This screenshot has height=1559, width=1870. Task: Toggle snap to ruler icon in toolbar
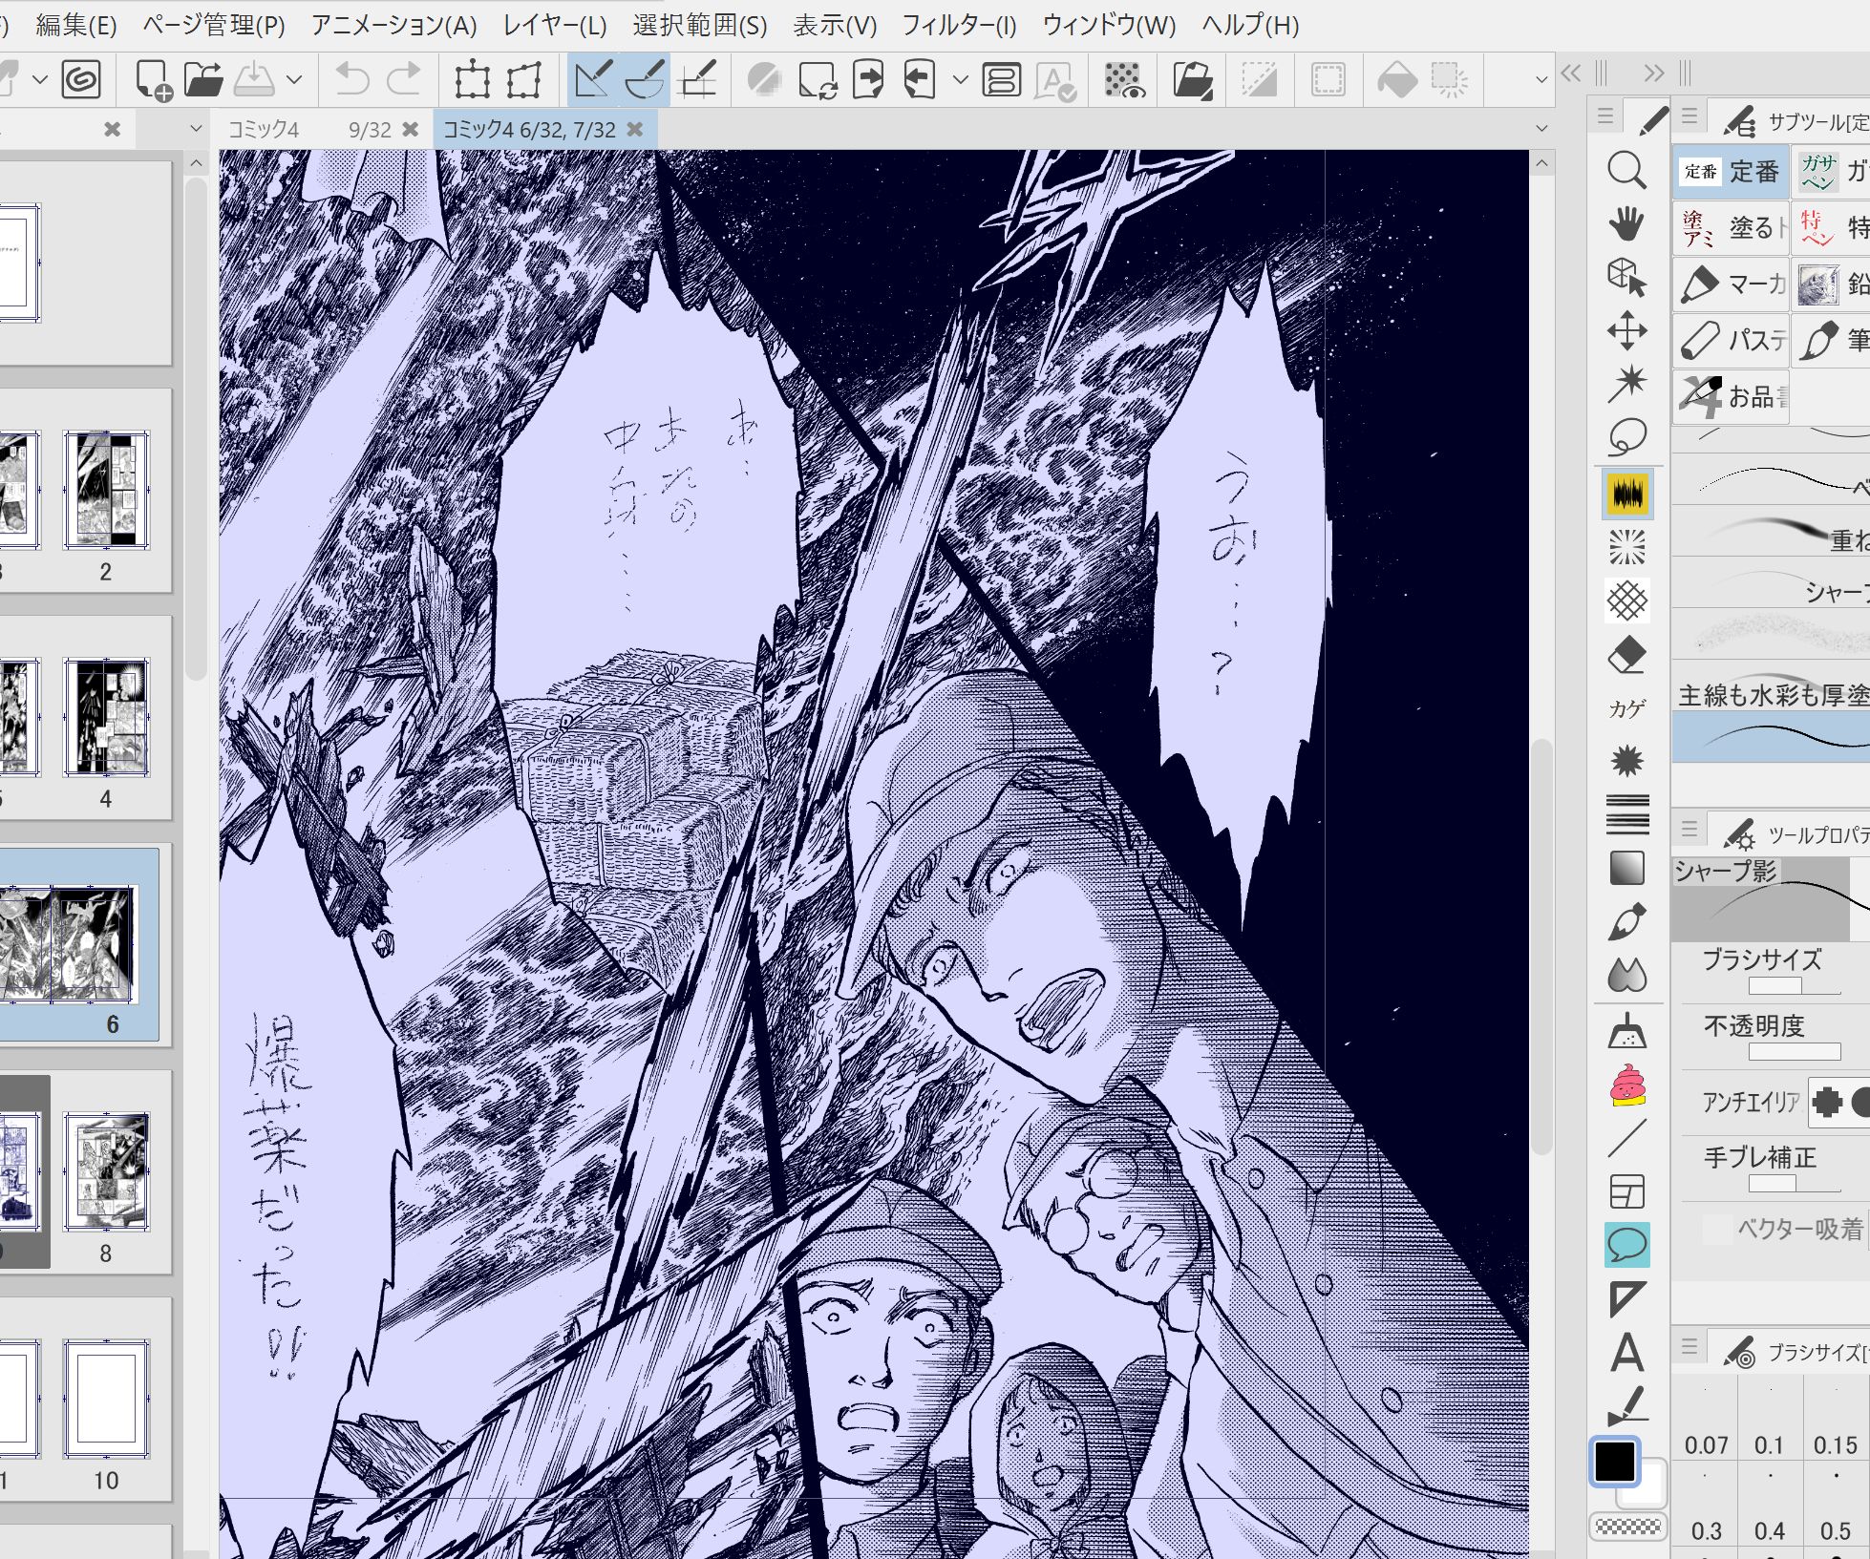coord(593,80)
